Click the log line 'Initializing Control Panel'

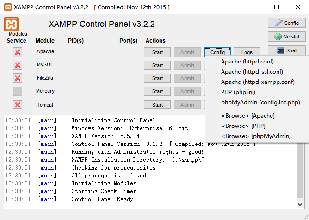tap(113, 120)
